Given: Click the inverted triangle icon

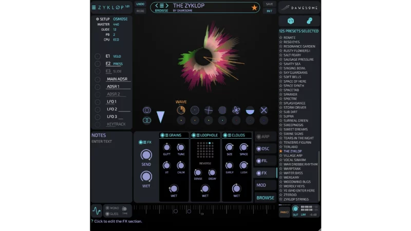Looking at the screenshot, I should click(x=160, y=117).
